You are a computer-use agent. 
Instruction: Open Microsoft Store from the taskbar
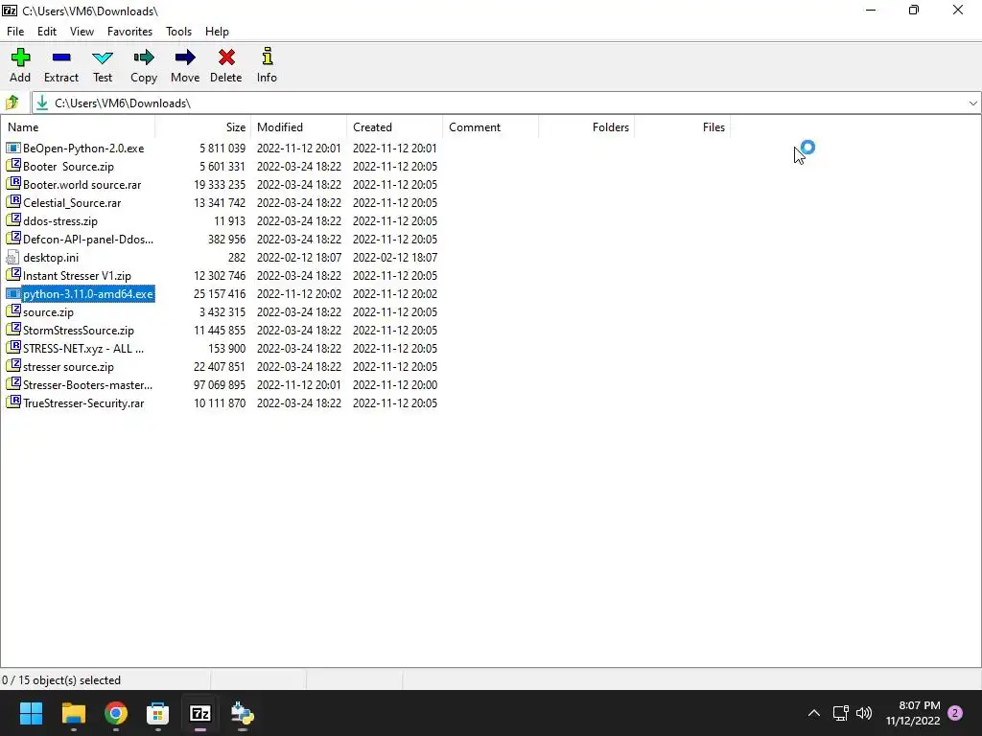(x=158, y=713)
